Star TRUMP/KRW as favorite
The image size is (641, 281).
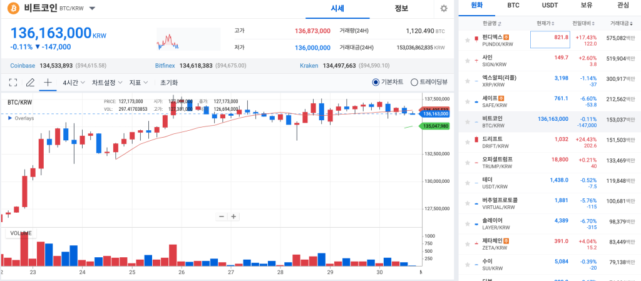point(467,163)
